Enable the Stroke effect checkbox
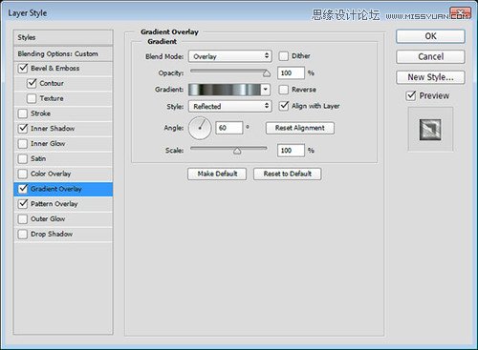Screen dimensions: 478x350 (23, 113)
